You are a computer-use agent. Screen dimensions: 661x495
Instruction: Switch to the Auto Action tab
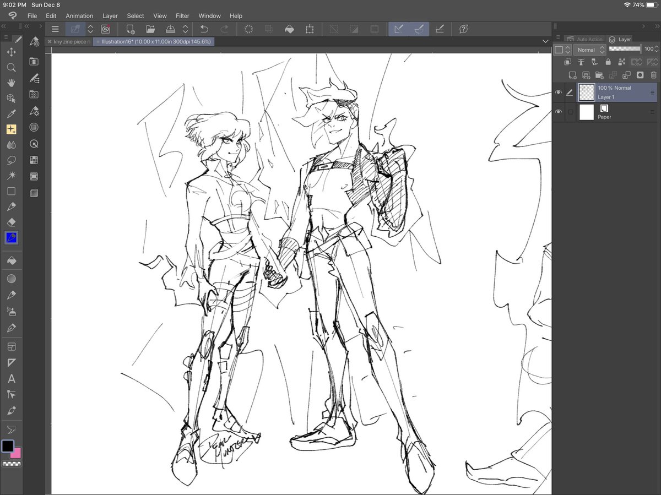point(584,39)
